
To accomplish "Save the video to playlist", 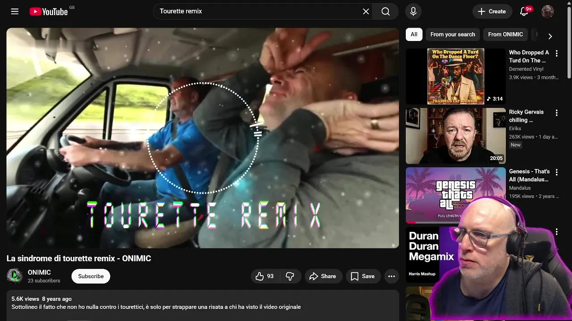I will point(363,276).
